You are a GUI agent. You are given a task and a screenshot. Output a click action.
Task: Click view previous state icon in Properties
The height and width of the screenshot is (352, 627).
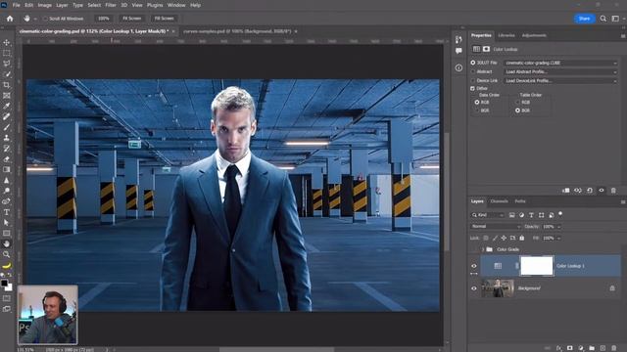click(x=578, y=191)
